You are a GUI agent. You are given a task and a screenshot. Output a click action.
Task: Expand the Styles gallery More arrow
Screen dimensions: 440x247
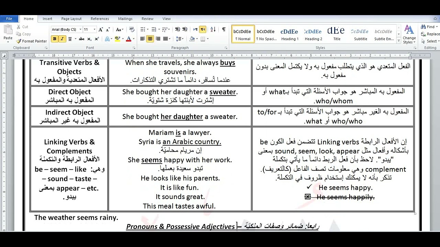tap(399, 41)
